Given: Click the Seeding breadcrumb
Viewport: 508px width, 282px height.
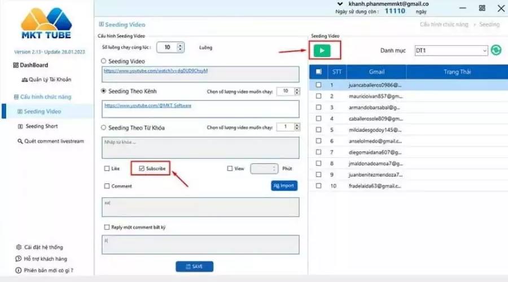Looking at the screenshot, I should click(x=489, y=24).
